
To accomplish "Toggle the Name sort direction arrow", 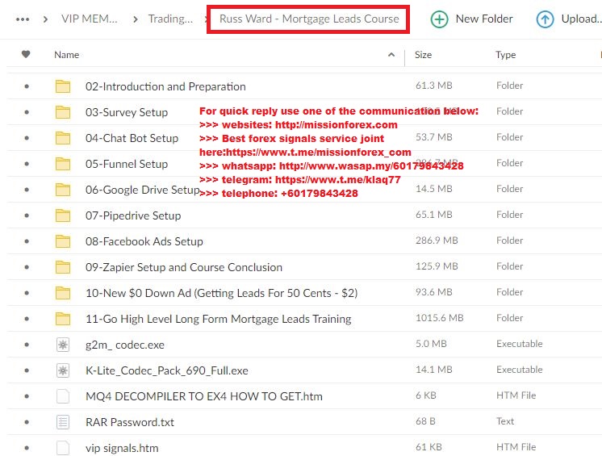I will coord(391,55).
